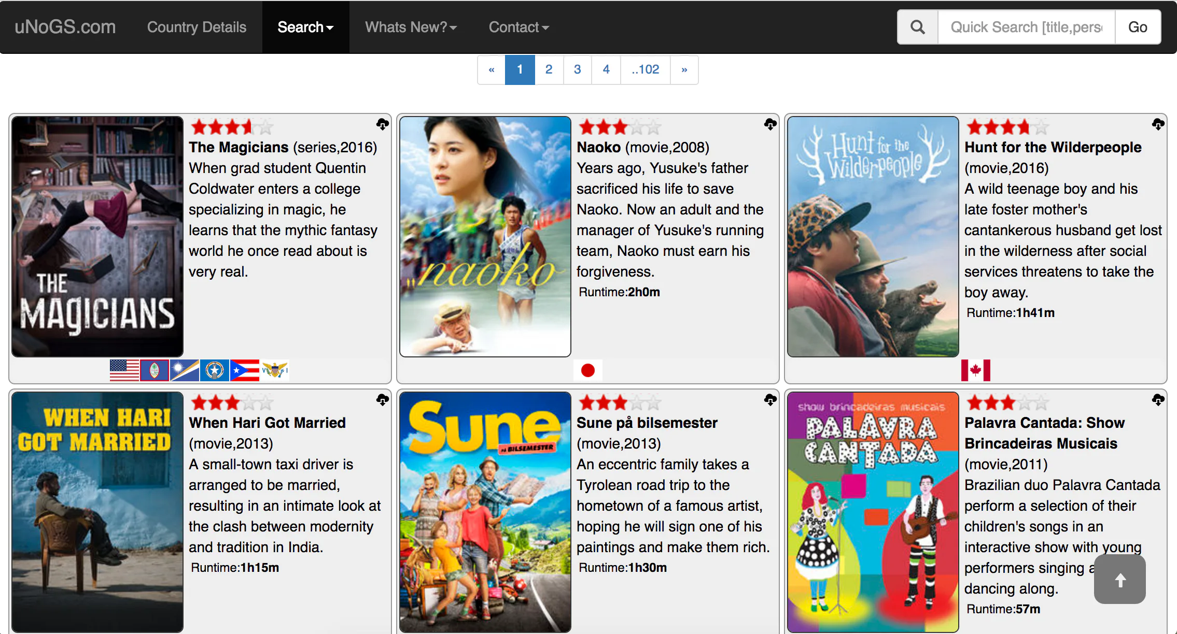Click the star rating of The Magicians

[232, 127]
